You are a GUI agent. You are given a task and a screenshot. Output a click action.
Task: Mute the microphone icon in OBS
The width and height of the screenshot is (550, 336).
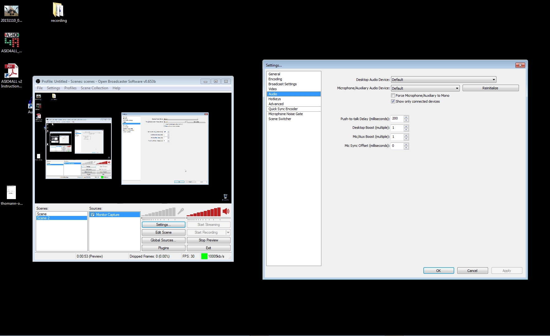click(181, 212)
